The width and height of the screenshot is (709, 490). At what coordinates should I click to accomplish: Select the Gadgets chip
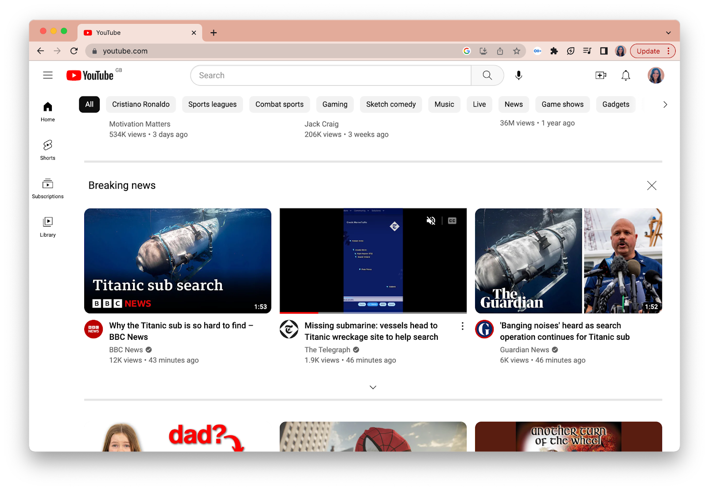616,105
